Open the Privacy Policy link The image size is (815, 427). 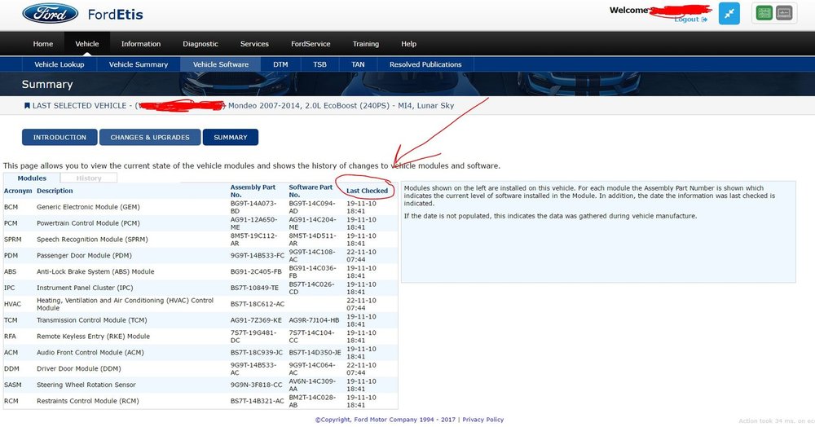(482, 419)
